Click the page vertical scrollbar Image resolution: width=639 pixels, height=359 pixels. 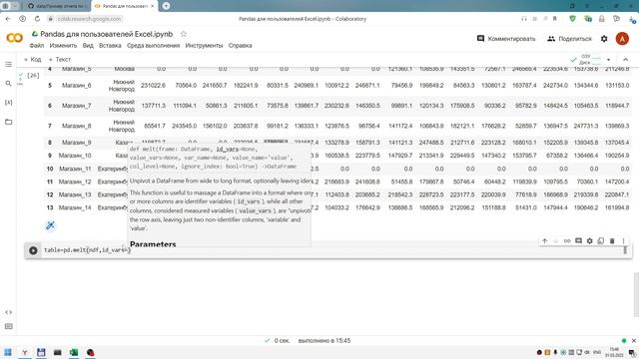[636, 295]
